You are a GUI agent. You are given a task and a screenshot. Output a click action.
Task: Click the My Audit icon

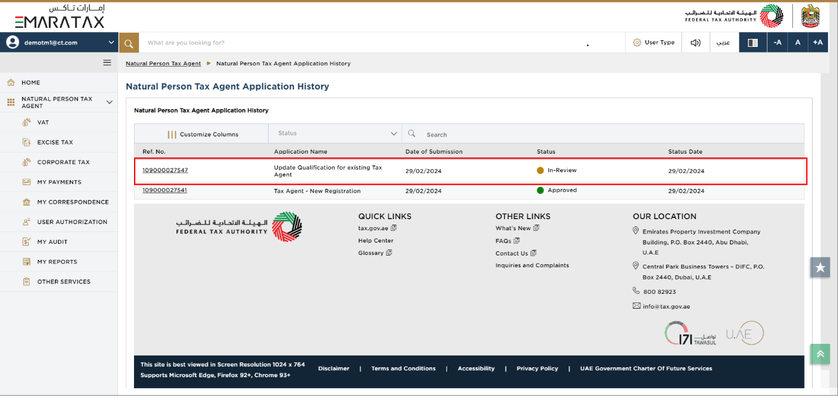click(x=27, y=241)
